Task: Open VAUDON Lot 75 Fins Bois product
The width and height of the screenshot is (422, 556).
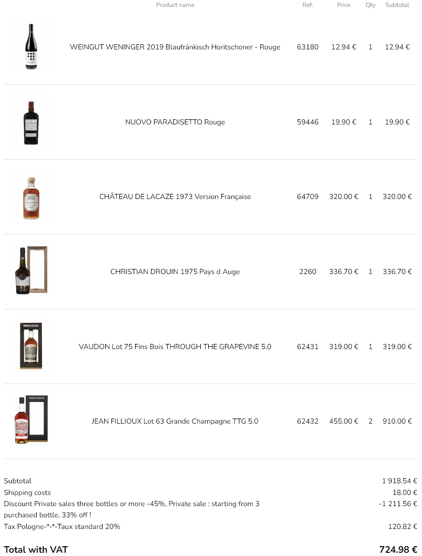Action: pos(175,347)
